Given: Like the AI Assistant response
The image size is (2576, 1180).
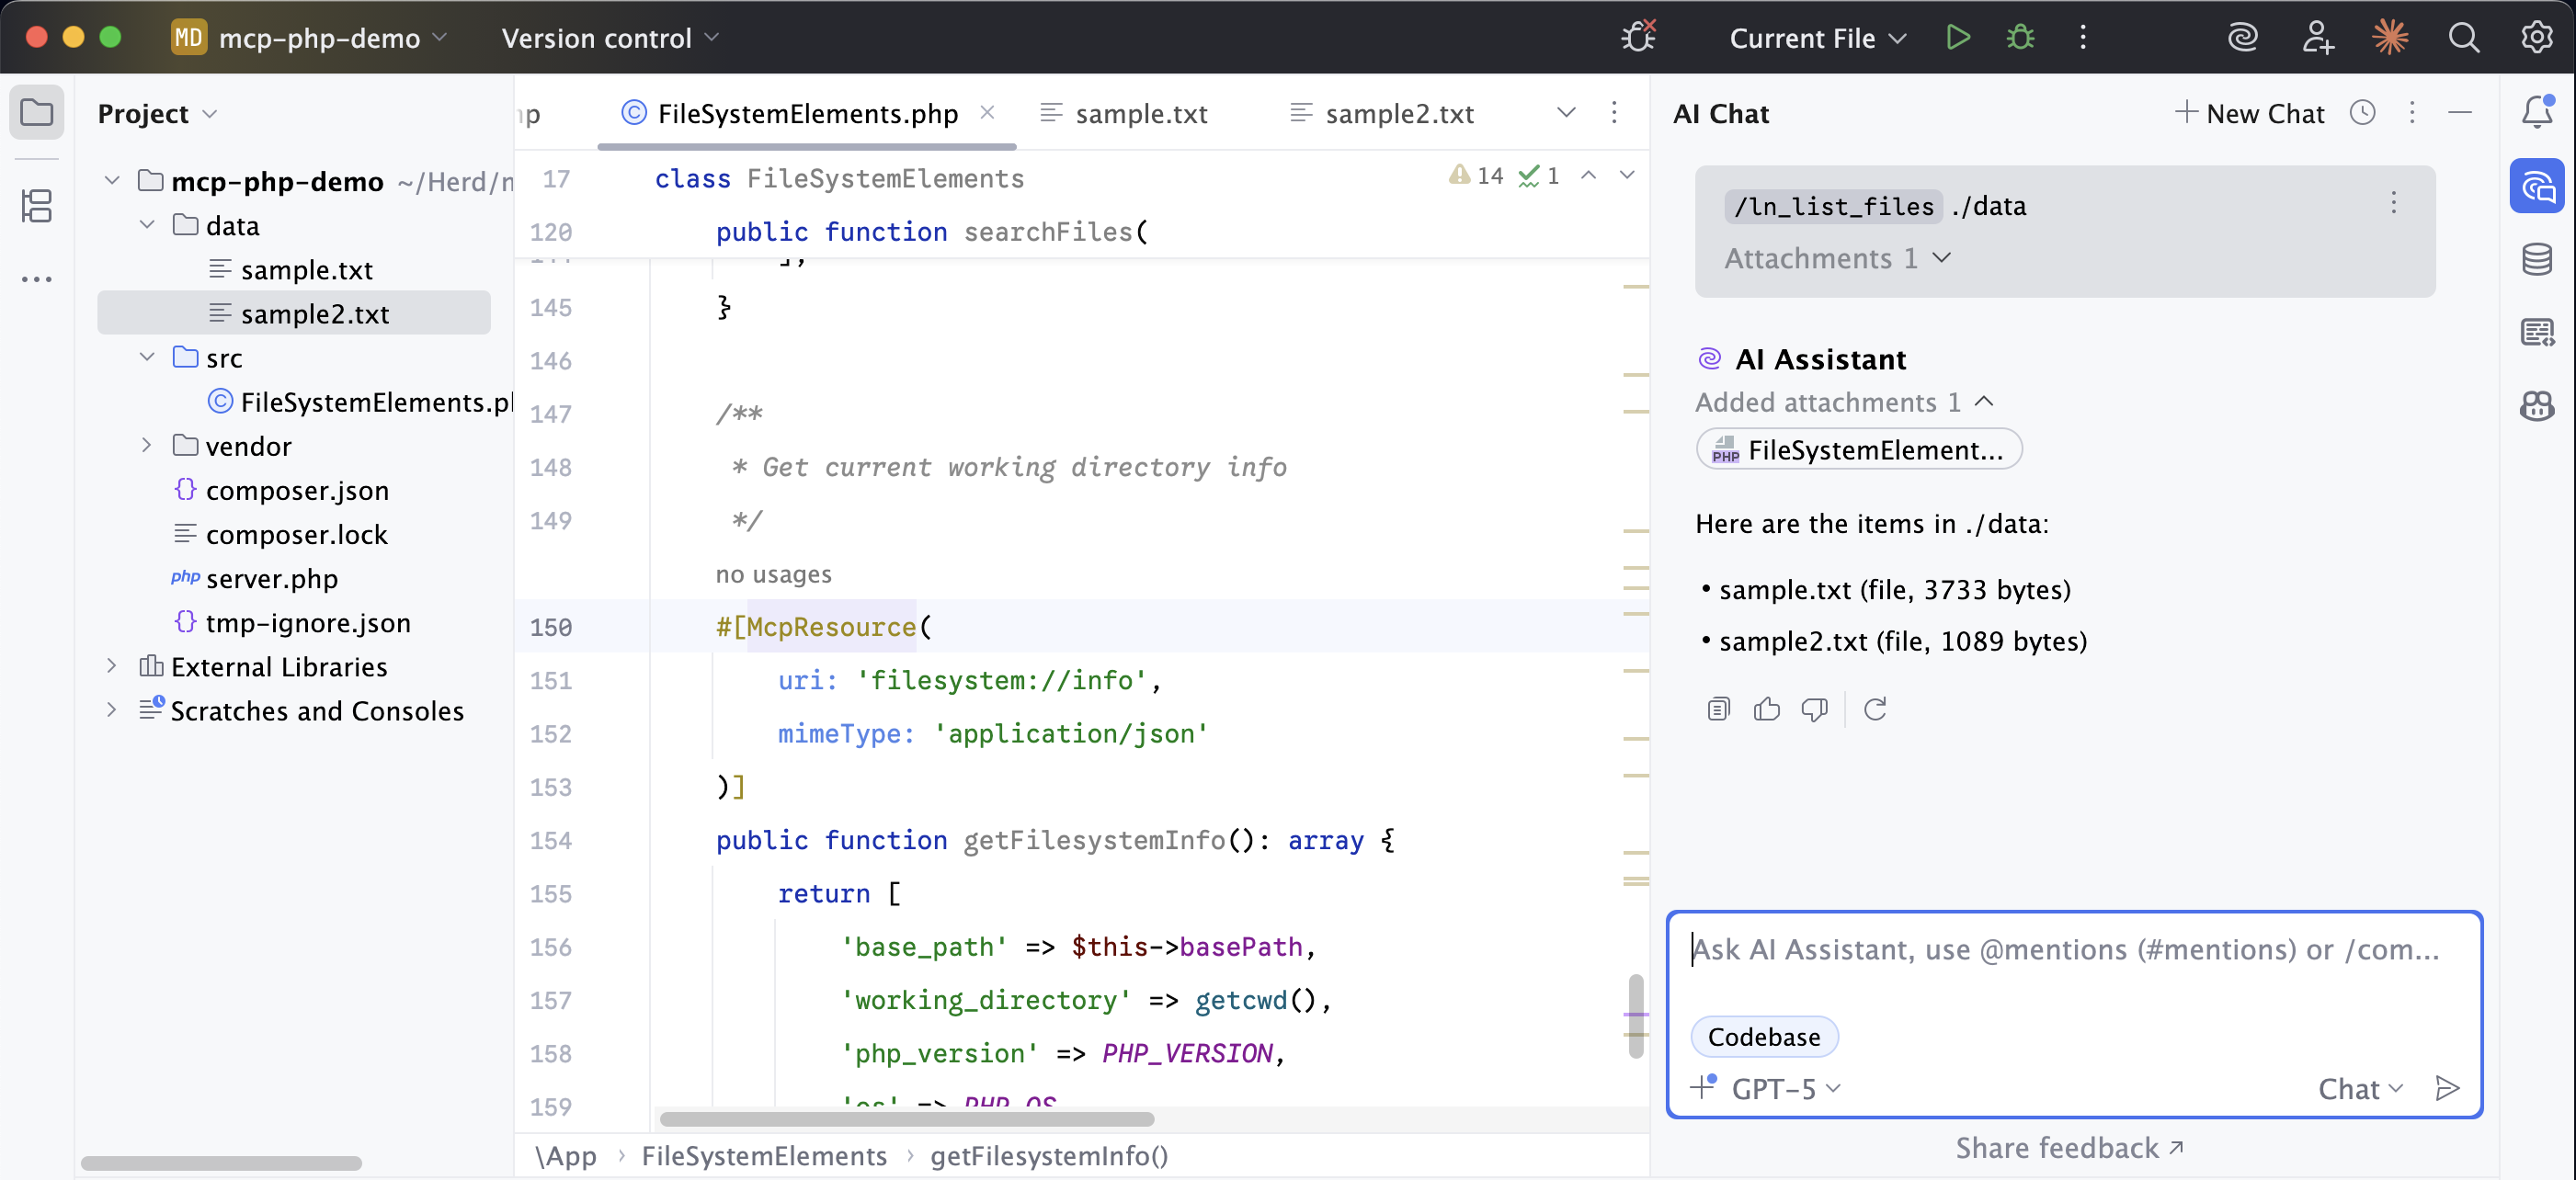Looking at the screenshot, I should click(x=1767, y=709).
